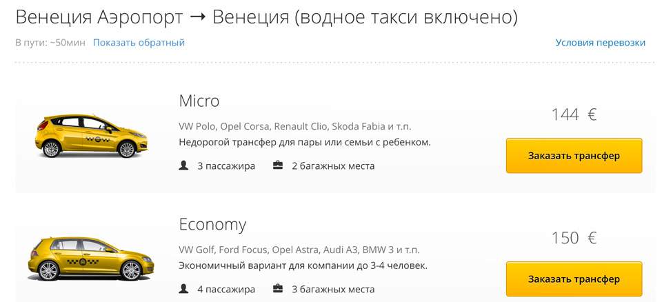Order the Economy transfer for 150 €
The width and height of the screenshot is (662, 302).
(x=574, y=279)
